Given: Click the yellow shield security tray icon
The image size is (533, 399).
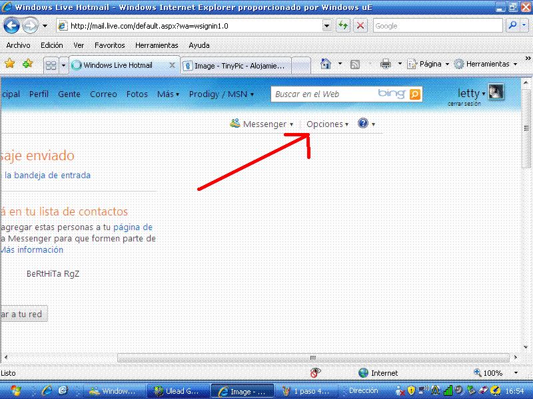Looking at the screenshot, I should pyautogui.click(x=412, y=391).
